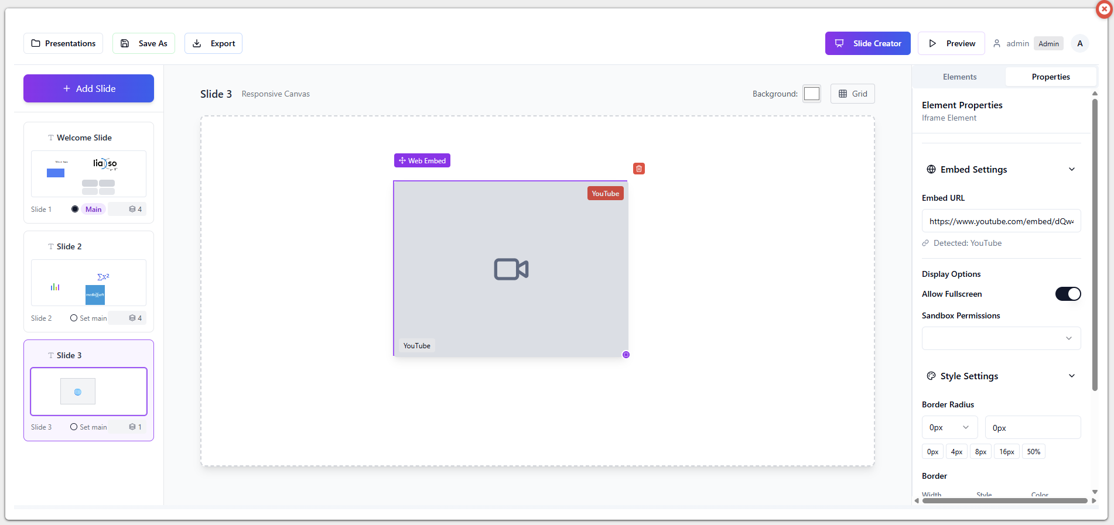Click the purple resize handle on embed
Screen dimensions: 1114x525
tap(626, 355)
